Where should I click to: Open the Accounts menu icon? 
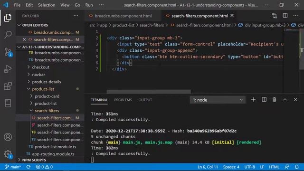[x=8, y=137]
